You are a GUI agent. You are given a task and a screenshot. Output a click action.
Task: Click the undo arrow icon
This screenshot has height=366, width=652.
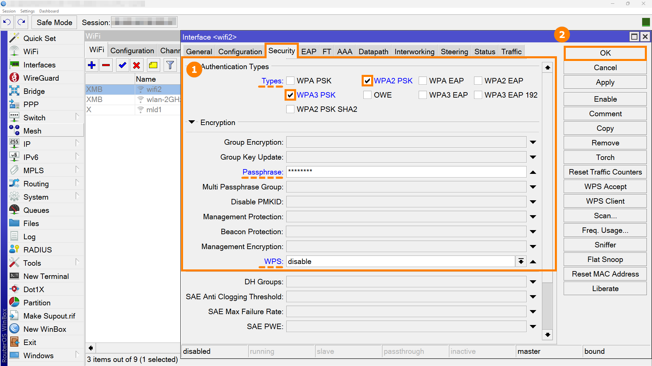[x=7, y=22]
